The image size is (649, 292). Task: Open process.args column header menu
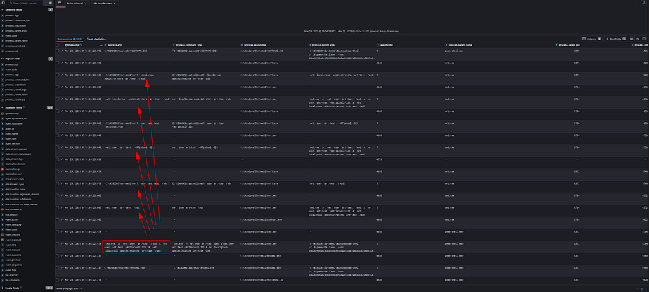tap(115, 45)
